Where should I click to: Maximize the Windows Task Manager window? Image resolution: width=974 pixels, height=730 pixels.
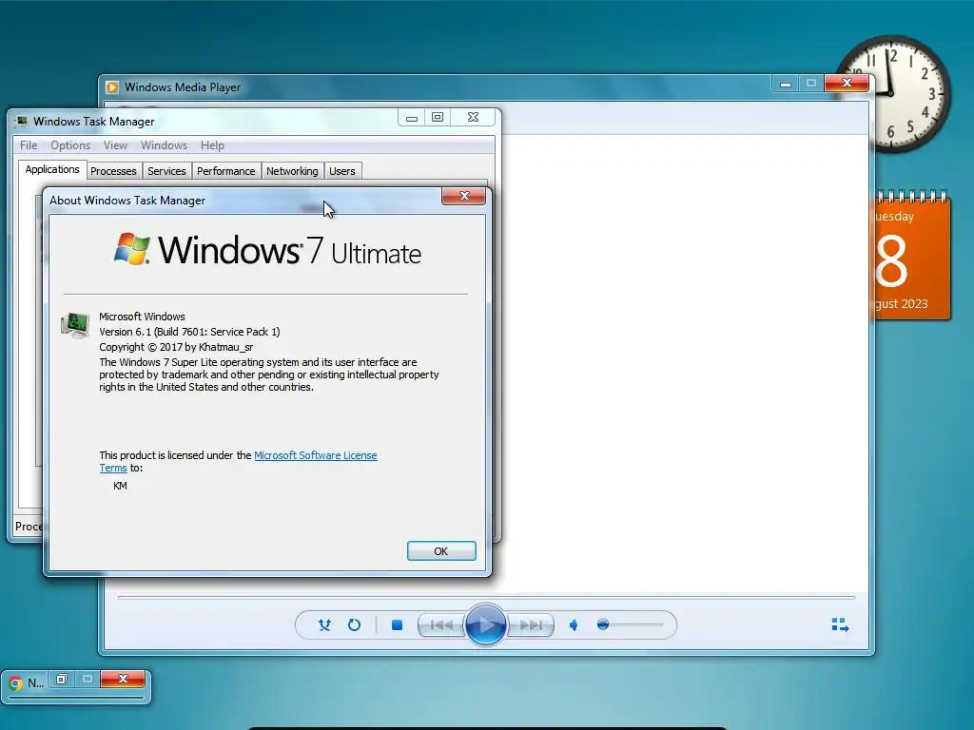pyautogui.click(x=438, y=117)
